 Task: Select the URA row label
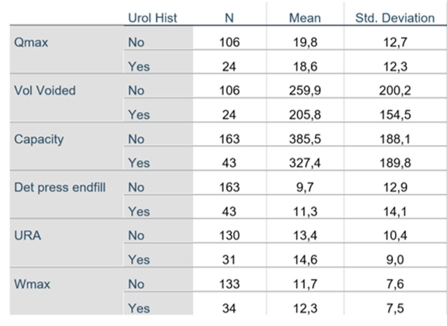tap(27, 236)
